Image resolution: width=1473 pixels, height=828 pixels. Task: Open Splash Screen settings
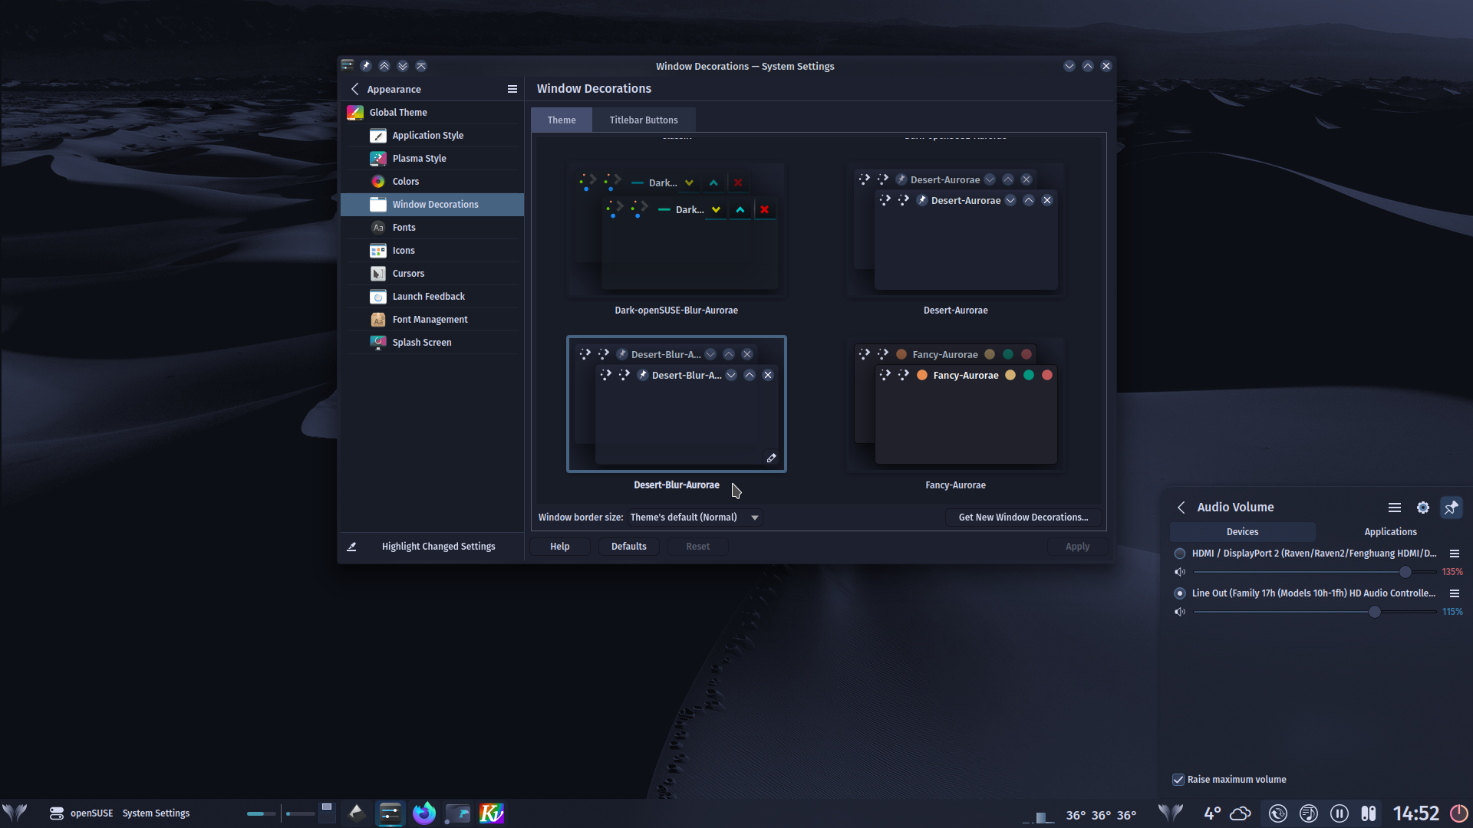click(x=433, y=343)
